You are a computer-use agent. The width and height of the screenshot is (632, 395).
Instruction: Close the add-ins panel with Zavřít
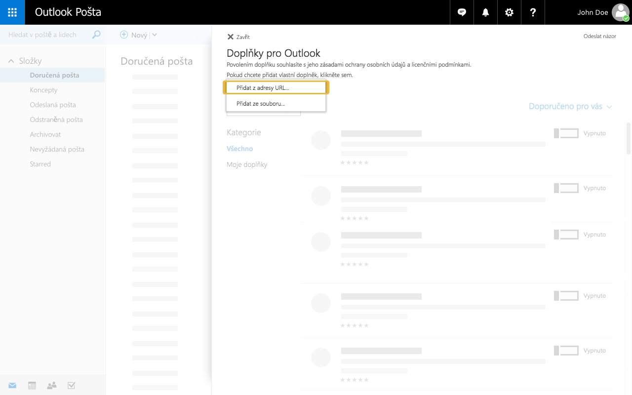click(x=238, y=37)
